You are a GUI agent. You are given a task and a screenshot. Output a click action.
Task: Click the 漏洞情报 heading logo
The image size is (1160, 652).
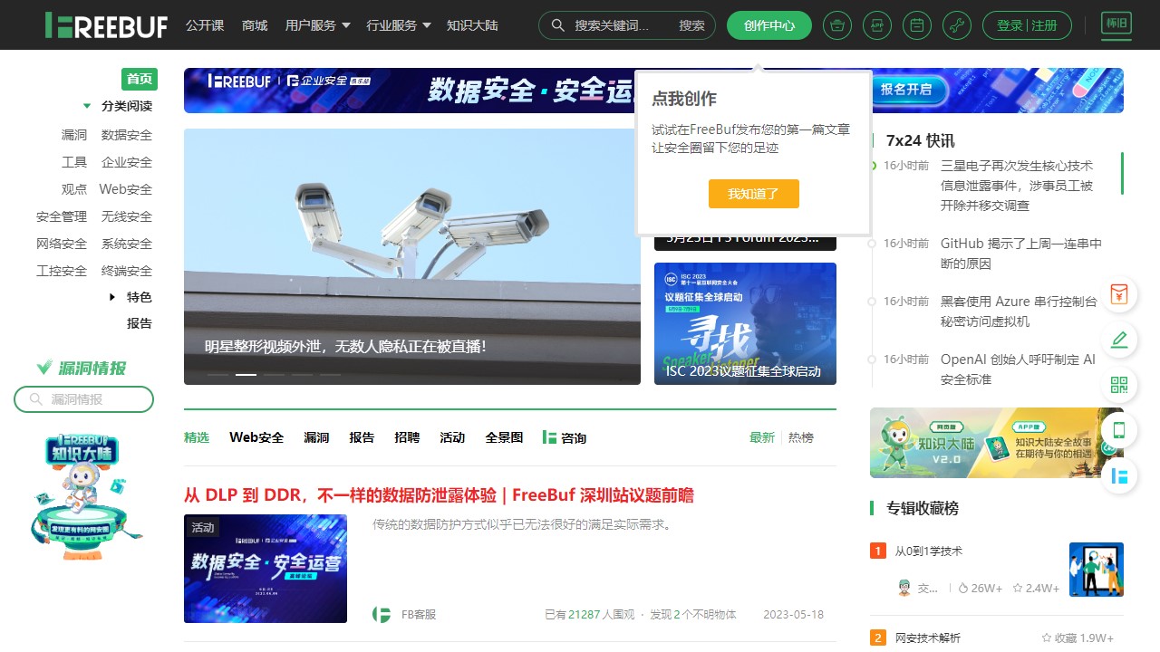pyautogui.click(x=82, y=368)
